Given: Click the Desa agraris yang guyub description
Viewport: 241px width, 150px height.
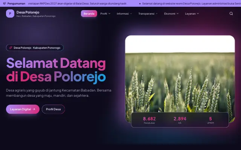Looking at the screenshot, I should pyautogui.click(x=59, y=93).
